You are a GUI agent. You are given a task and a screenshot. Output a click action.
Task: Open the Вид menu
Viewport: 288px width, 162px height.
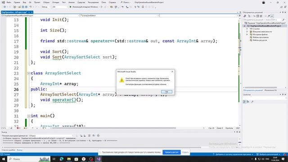[x=24, y=2]
